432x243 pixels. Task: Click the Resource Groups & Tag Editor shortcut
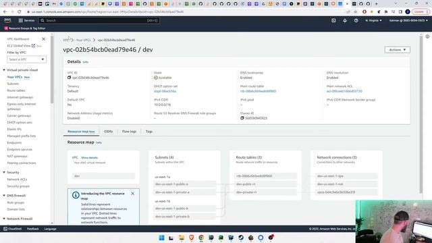tap(25, 28)
